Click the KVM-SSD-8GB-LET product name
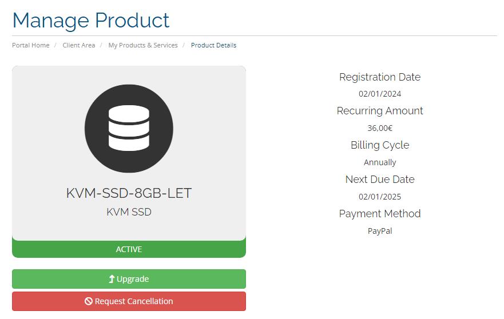 (129, 193)
